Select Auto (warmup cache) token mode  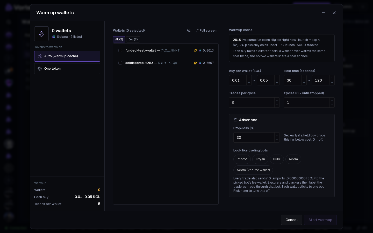tap(67, 56)
